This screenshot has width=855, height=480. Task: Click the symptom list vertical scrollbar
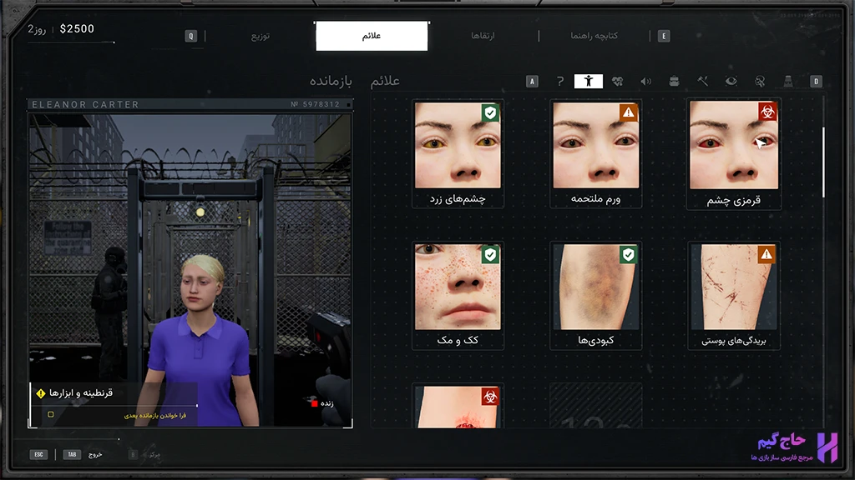[x=823, y=162]
